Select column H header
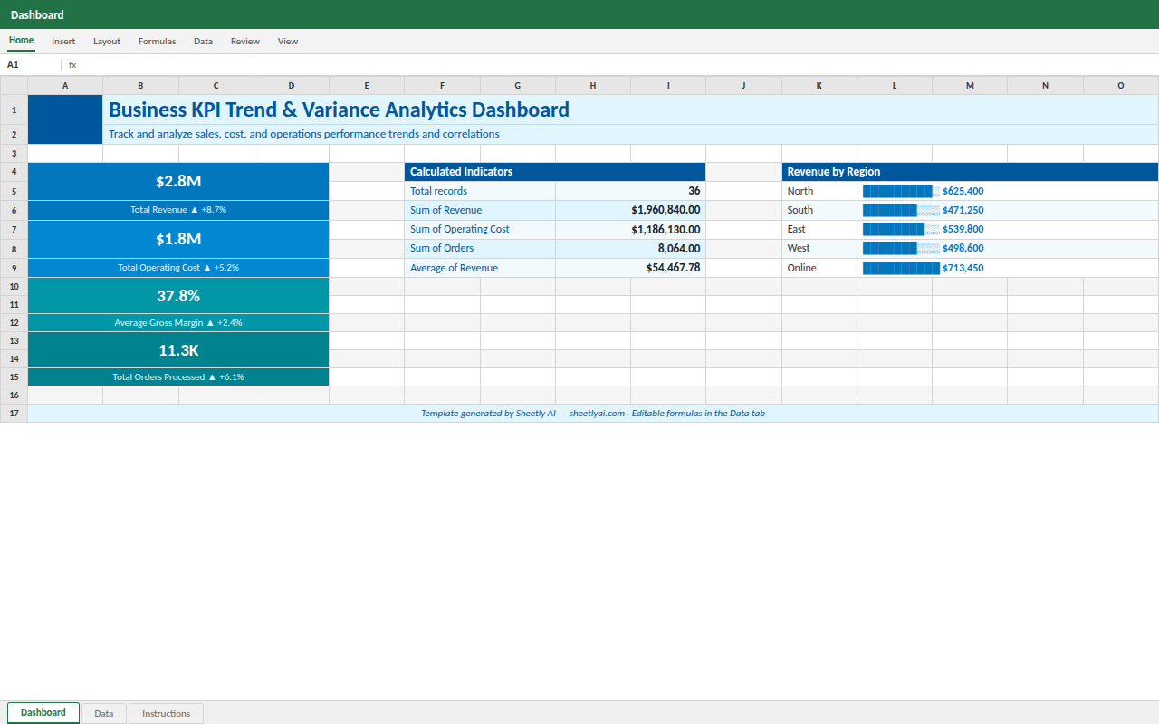Image resolution: width=1159 pixels, height=724 pixels. [593, 86]
